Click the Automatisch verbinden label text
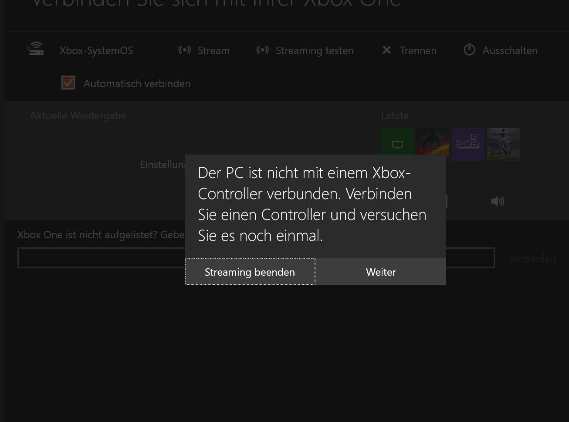This screenshot has height=422, width=569. [x=137, y=84]
